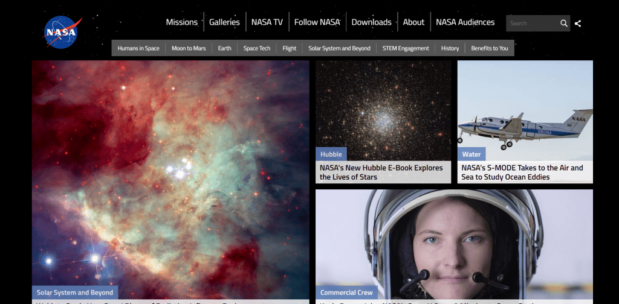Click Solar System and Beyond image tag
Image resolution: width=619 pixels, height=304 pixels.
pyautogui.click(x=74, y=293)
